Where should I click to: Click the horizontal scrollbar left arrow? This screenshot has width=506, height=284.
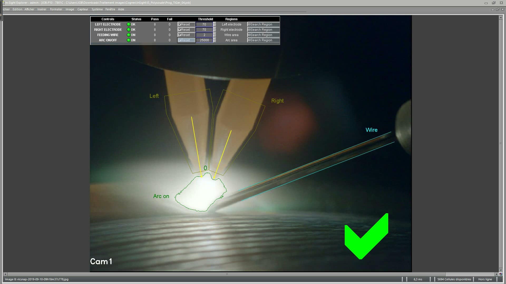(x=5, y=274)
